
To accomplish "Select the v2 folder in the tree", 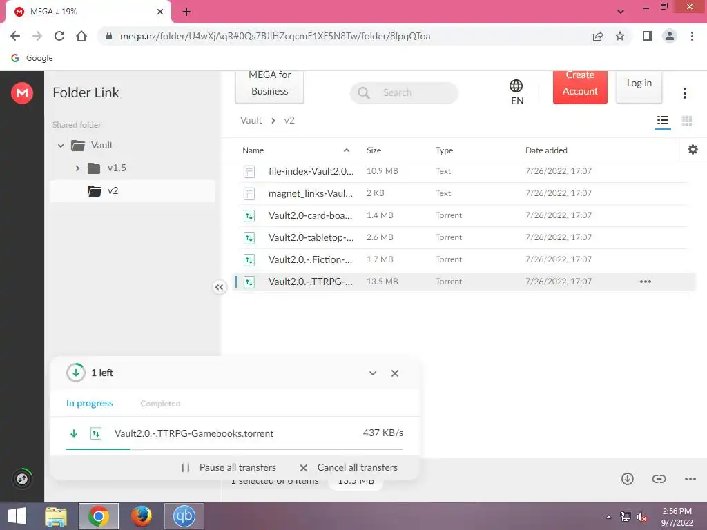I will pyautogui.click(x=133, y=191).
